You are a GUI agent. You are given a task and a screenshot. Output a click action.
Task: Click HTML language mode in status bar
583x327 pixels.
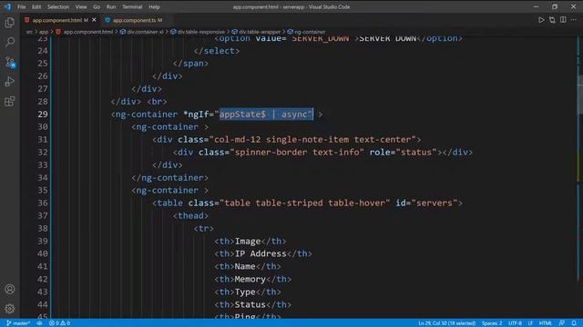(x=545, y=323)
